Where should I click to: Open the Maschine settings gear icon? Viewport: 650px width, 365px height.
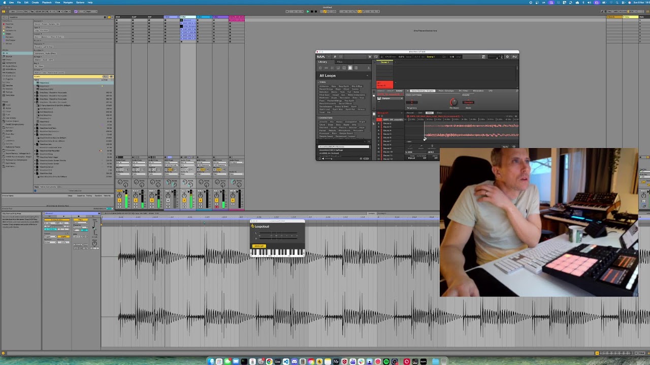click(x=507, y=57)
